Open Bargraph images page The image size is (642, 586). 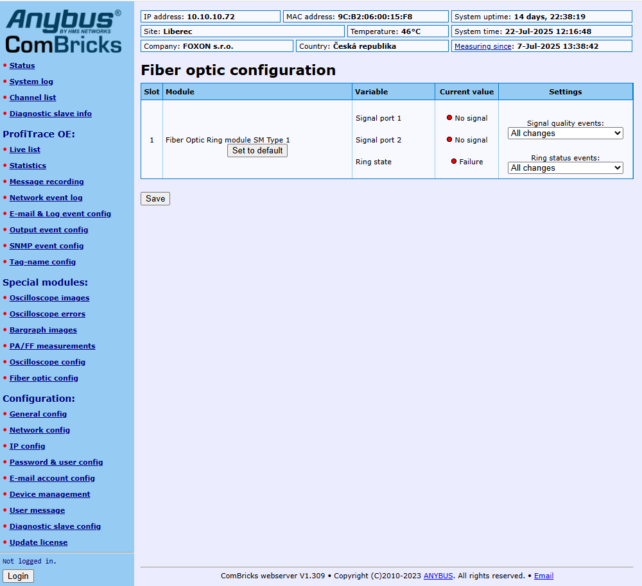44,329
